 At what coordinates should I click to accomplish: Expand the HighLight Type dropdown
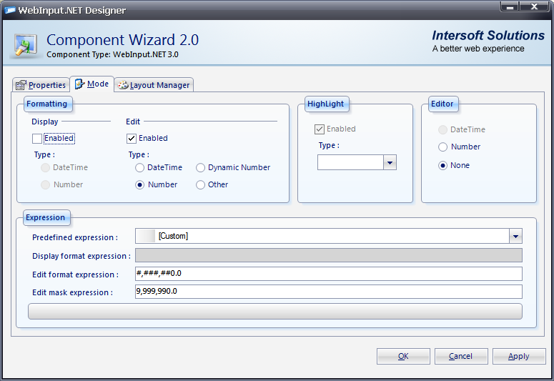tap(390, 163)
